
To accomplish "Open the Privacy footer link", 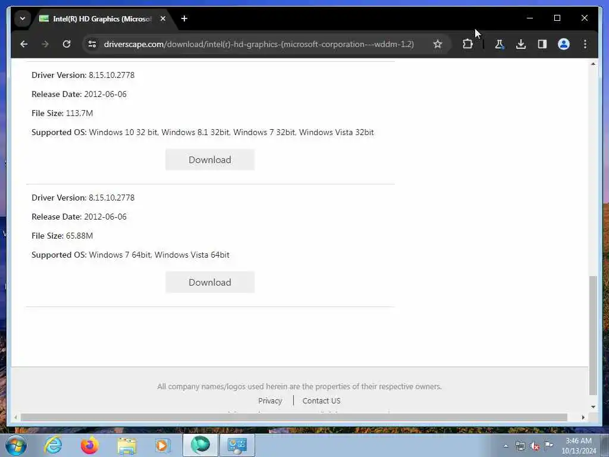I will pos(270,400).
